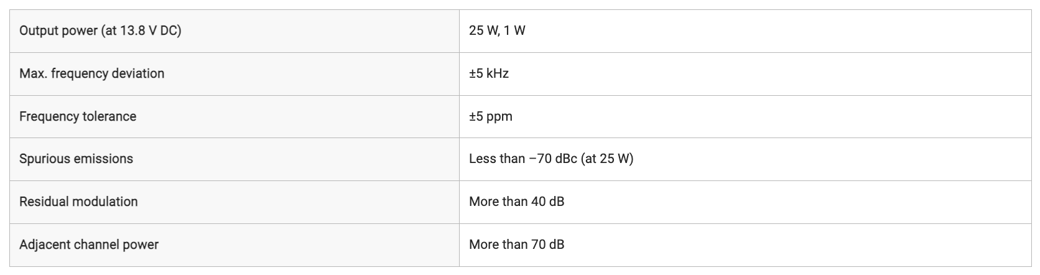Click the word "tolerance" in the third row
The image size is (1040, 275).
click(109, 116)
